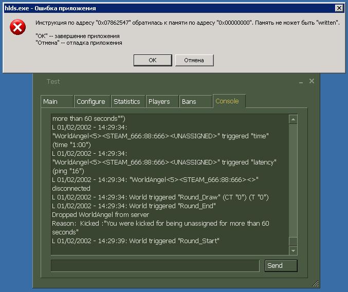Click the Send button

281,266
